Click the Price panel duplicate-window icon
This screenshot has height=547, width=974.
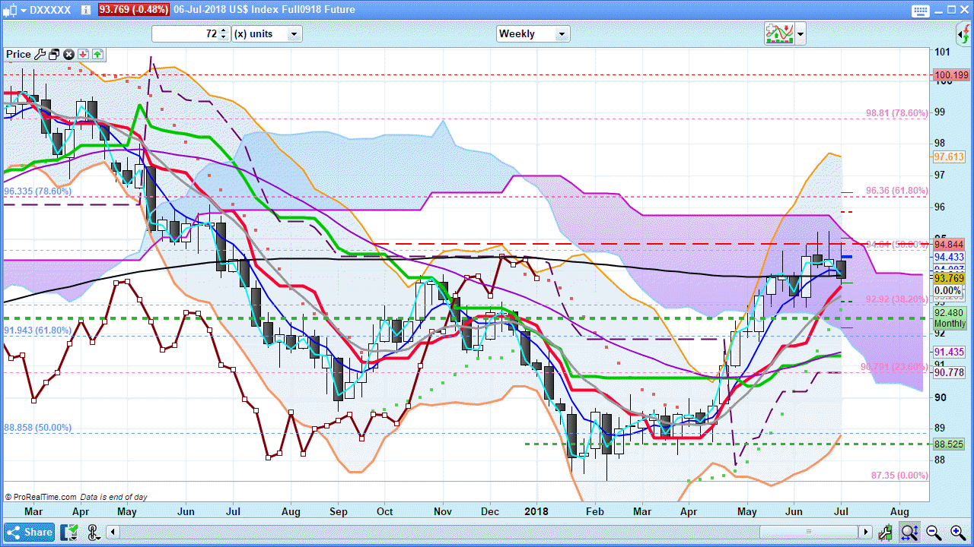[x=54, y=55]
